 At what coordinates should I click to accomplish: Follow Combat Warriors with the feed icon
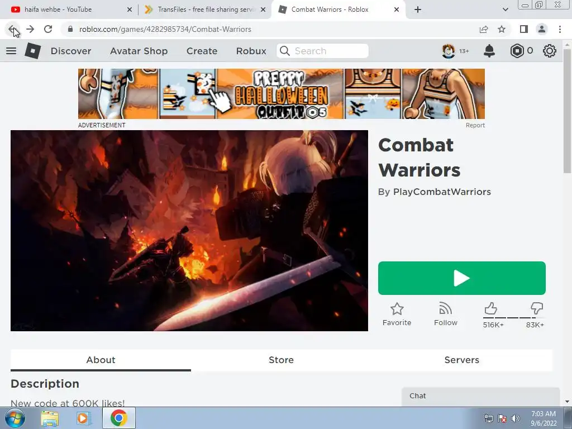pos(445,309)
